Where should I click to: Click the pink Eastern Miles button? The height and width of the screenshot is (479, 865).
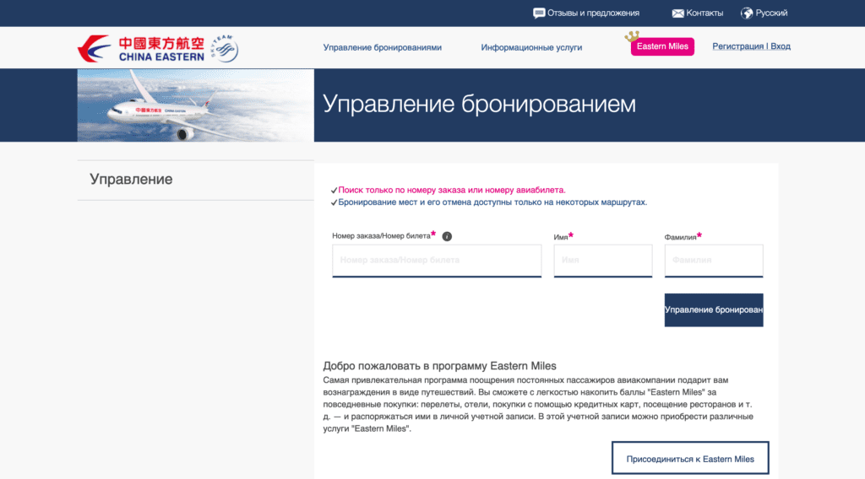pos(662,46)
